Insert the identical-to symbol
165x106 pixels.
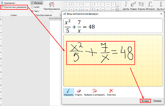pyautogui.click(x=108, y=9)
